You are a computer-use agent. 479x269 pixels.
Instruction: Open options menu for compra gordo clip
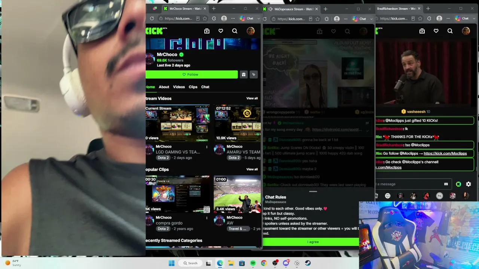pos(207,218)
